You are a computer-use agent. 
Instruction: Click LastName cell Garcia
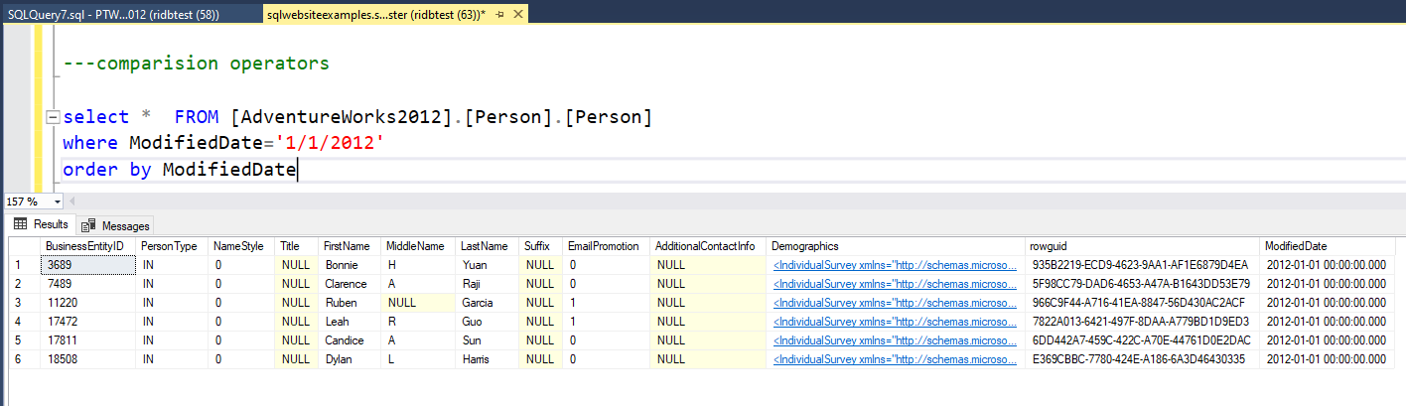pos(487,302)
